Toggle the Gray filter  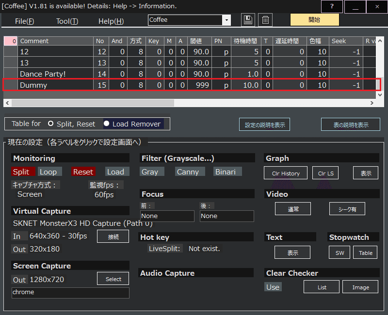pos(152,172)
